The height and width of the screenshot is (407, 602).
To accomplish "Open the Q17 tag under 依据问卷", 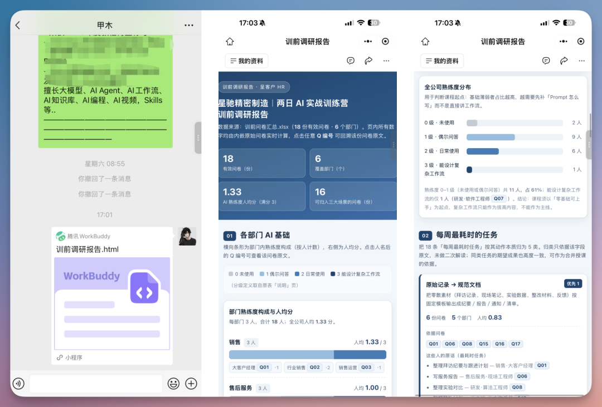I will click(x=516, y=344).
